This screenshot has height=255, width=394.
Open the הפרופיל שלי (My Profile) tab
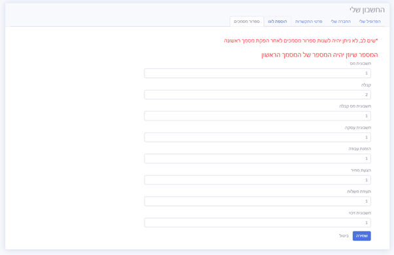pyautogui.click(x=370, y=22)
